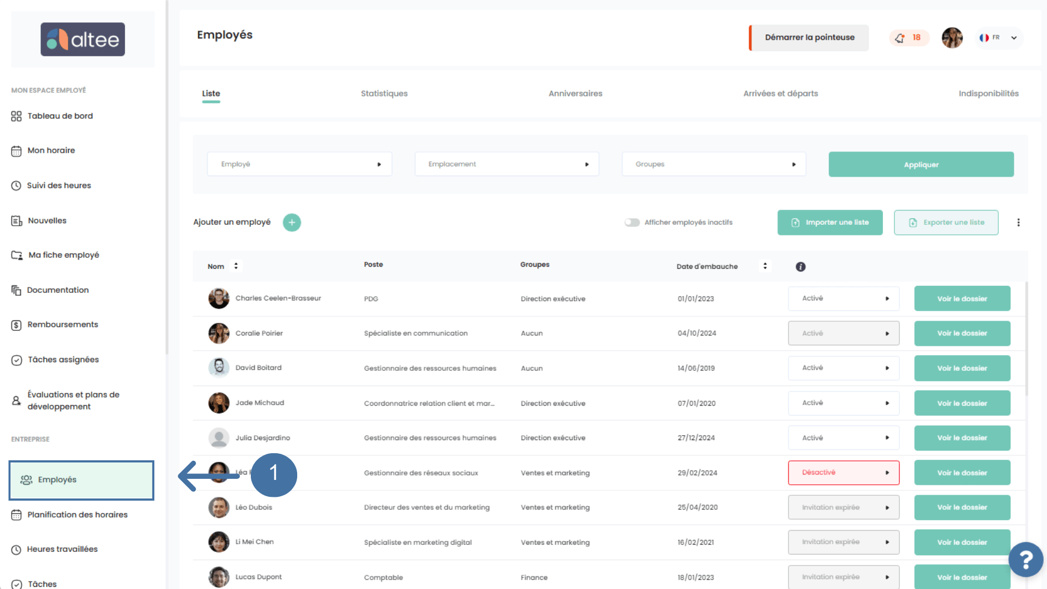Viewport: 1047px width, 589px height.
Task: View dossier for Coralie Poirier
Action: point(962,333)
